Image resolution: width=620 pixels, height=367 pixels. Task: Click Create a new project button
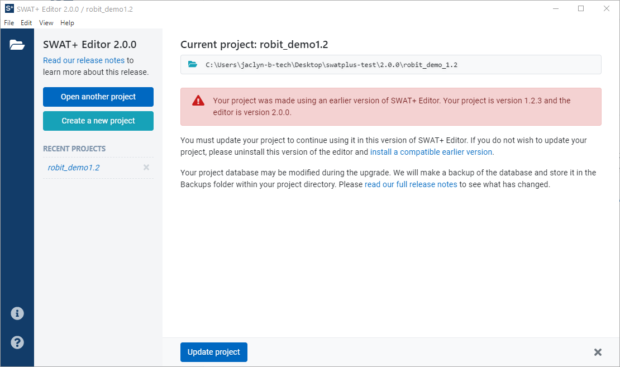98,121
